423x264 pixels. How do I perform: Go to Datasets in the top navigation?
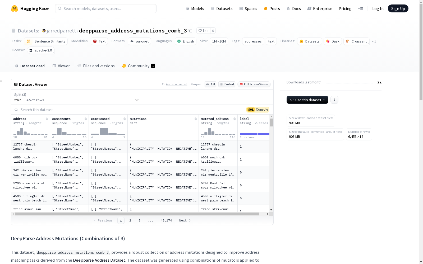(x=222, y=8)
